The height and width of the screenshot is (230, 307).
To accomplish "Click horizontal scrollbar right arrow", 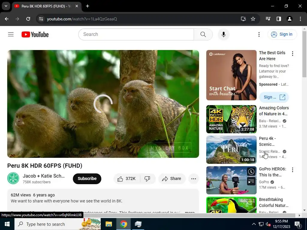I will pos(299,215).
